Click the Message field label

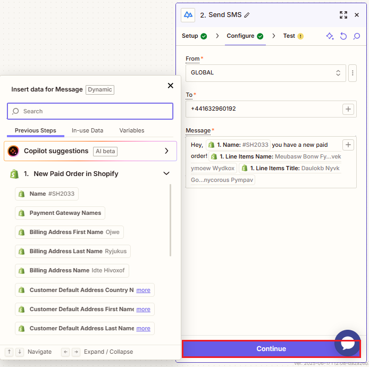tap(198, 131)
